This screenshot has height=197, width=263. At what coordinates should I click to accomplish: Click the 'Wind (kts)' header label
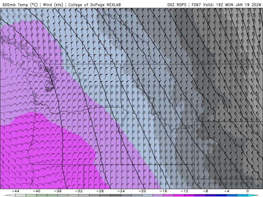point(53,5)
